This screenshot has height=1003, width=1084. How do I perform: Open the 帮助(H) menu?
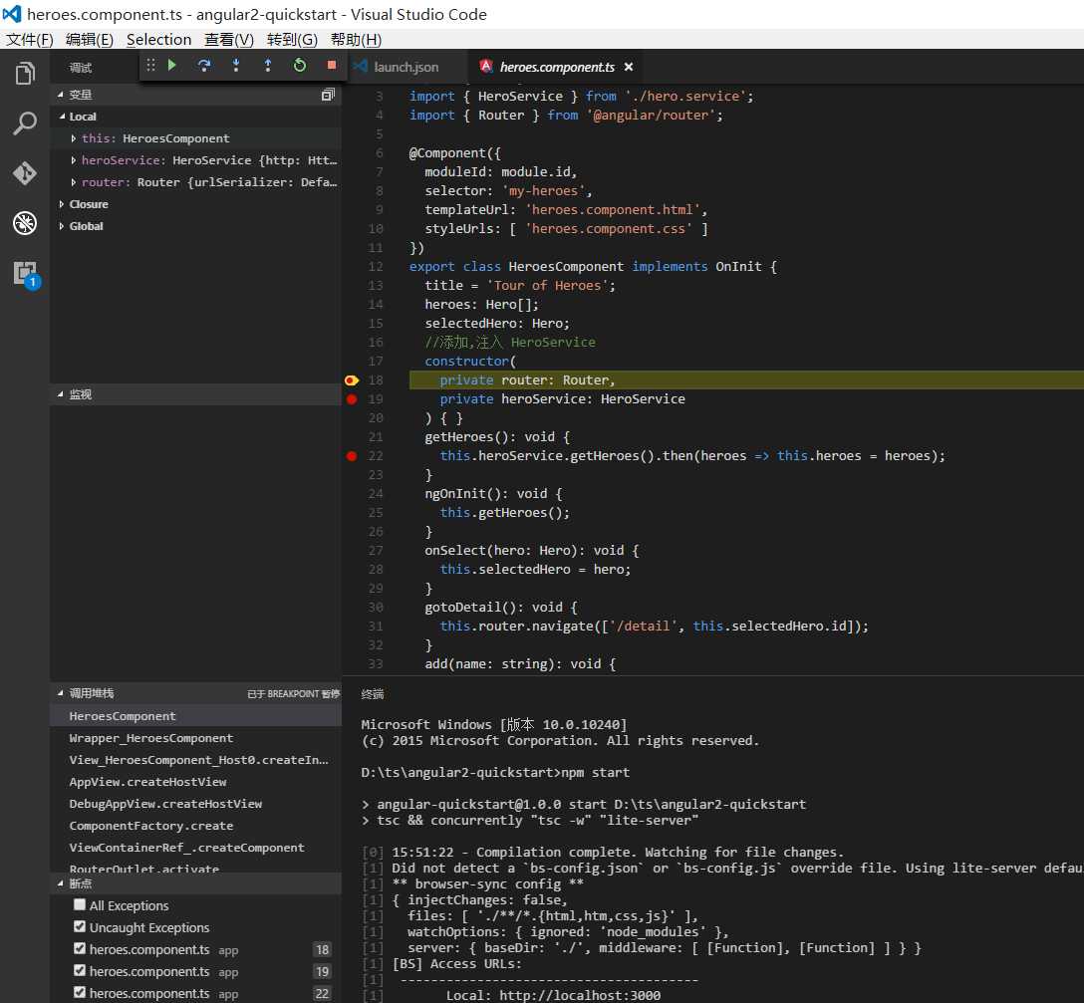(356, 40)
